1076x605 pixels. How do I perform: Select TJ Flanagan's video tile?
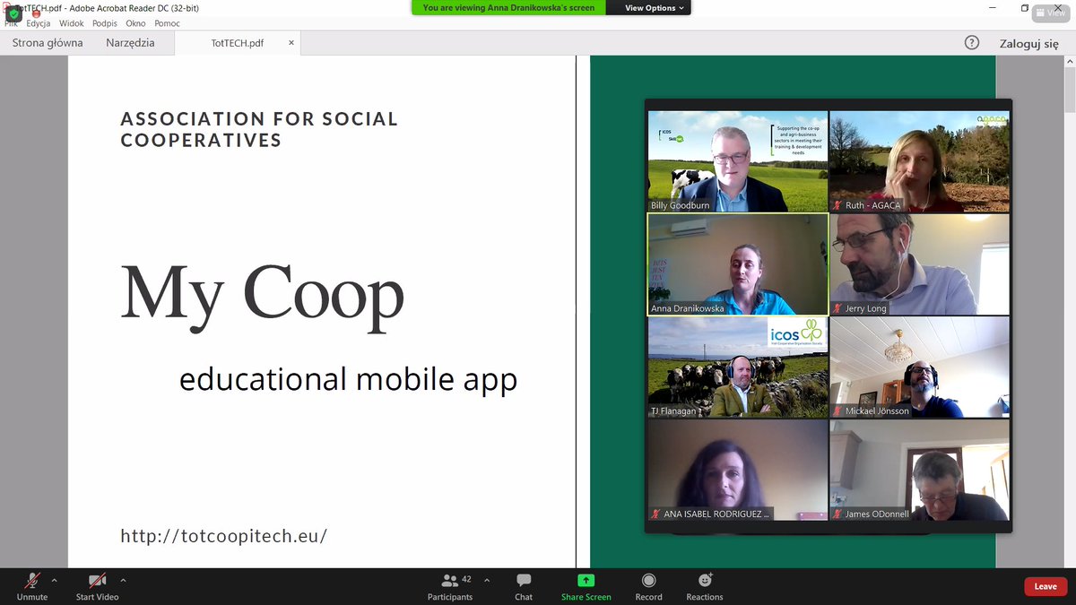[x=737, y=367]
